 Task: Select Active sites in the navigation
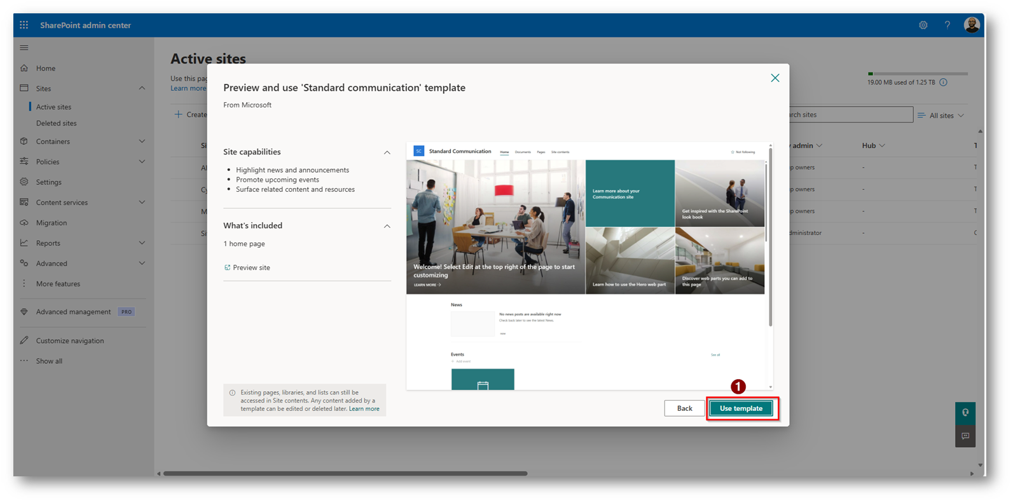(x=53, y=107)
